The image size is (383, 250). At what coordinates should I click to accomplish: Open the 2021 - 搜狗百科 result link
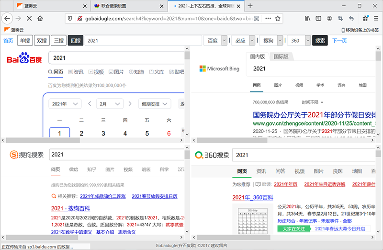pyautogui.click(x=70, y=208)
